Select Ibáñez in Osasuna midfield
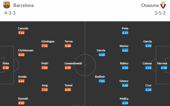 124,63
